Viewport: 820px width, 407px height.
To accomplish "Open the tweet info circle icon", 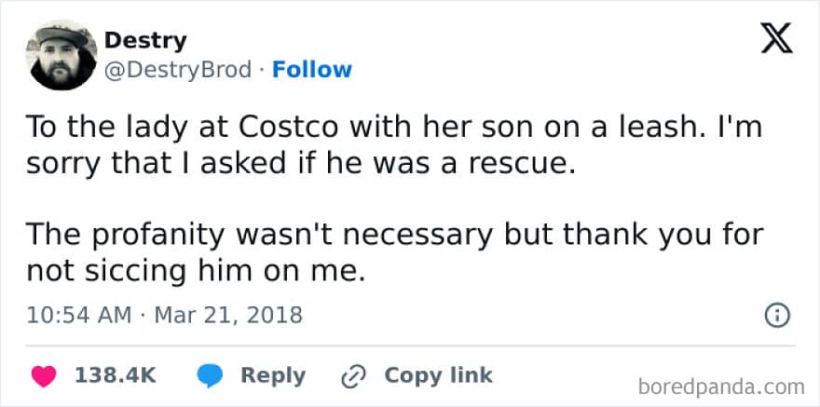I will (x=777, y=316).
